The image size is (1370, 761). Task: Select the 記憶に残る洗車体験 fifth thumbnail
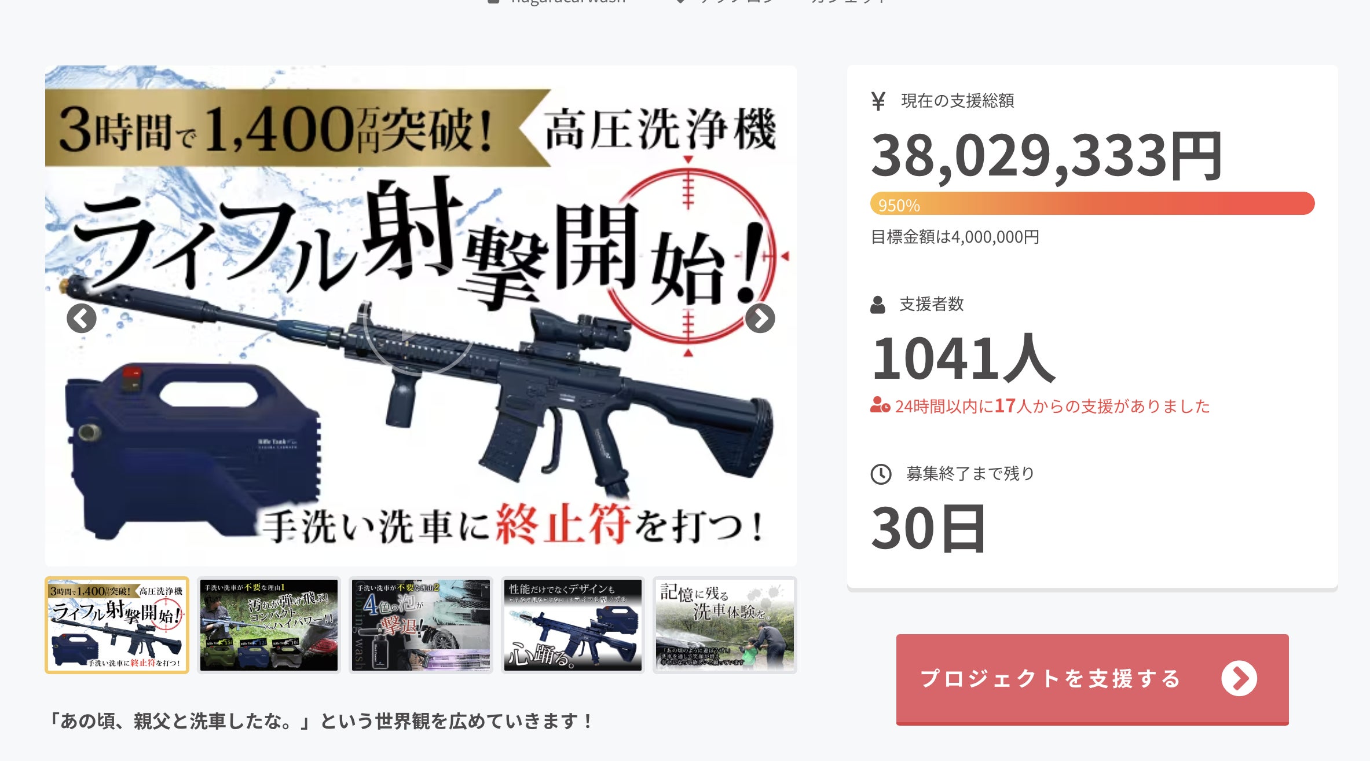click(x=725, y=625)
